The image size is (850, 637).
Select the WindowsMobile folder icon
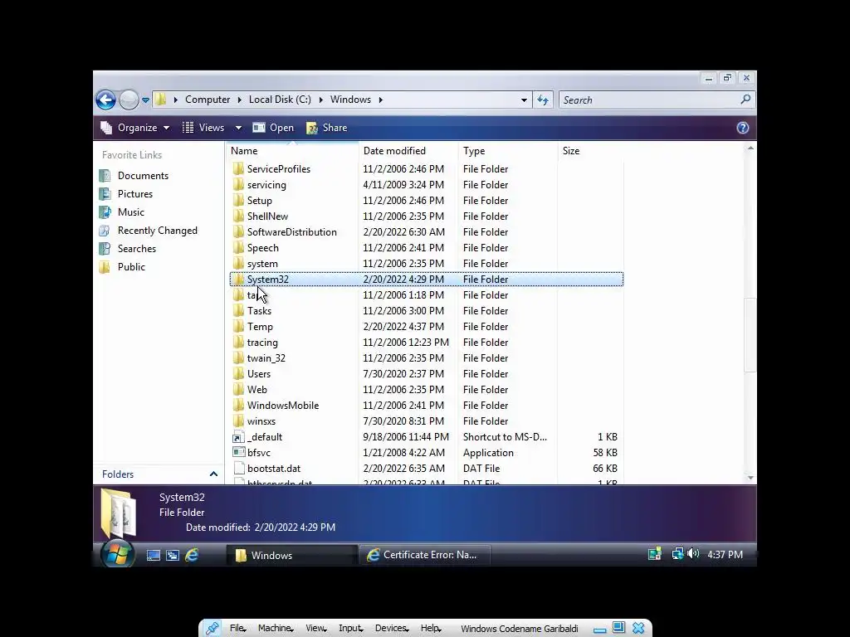click(238, 405)
